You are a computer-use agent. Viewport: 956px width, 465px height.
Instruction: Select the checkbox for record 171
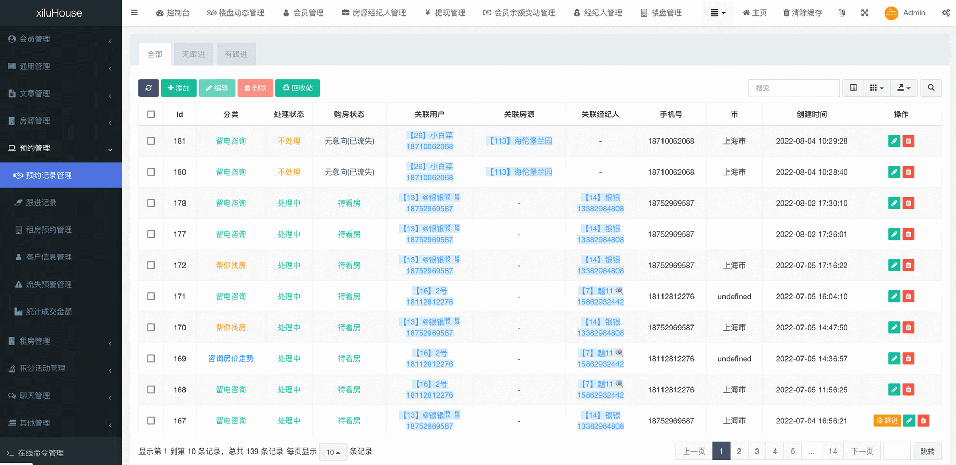pos(151,297)
